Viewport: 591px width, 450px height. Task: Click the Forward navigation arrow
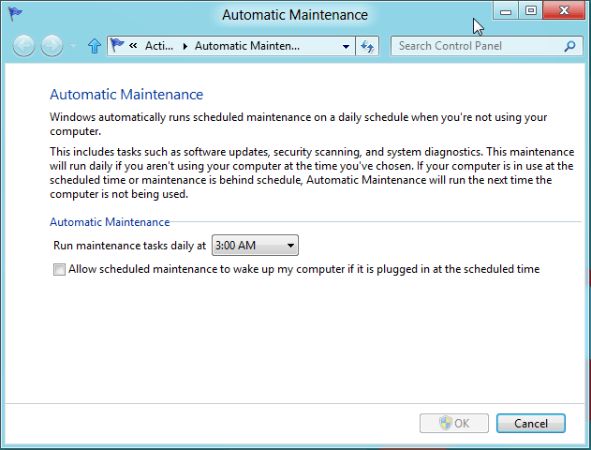pos(52,46)
